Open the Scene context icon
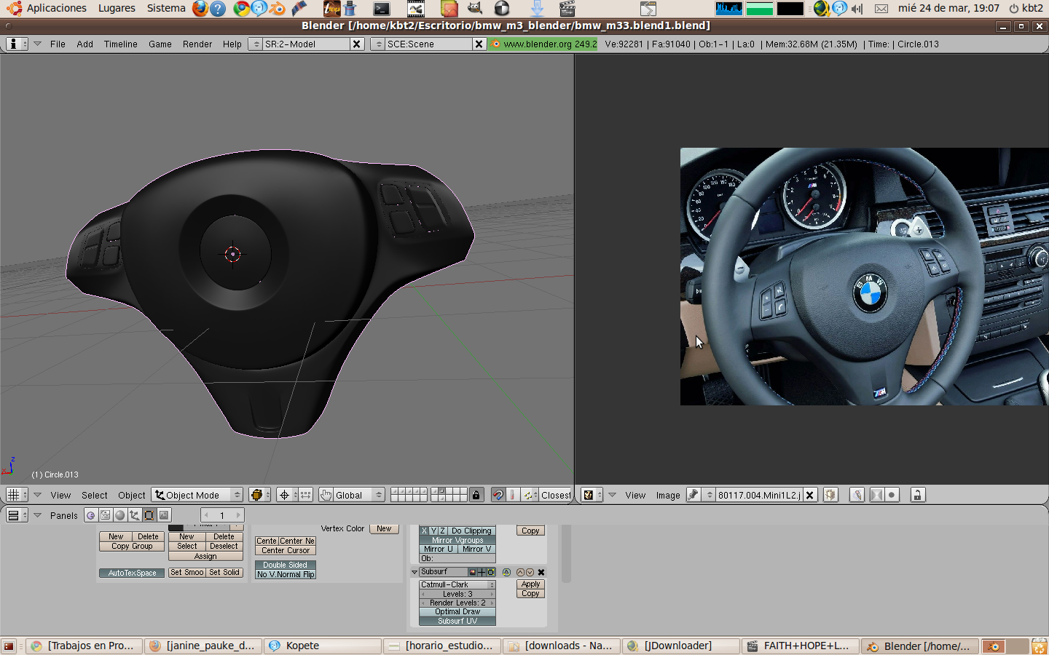The image size is (1049, 655). (164, 515)
